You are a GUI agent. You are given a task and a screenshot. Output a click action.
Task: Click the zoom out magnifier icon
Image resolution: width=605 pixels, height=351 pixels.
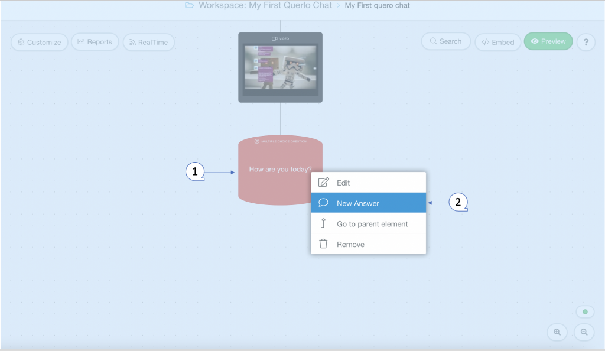[x=584, y=332]
